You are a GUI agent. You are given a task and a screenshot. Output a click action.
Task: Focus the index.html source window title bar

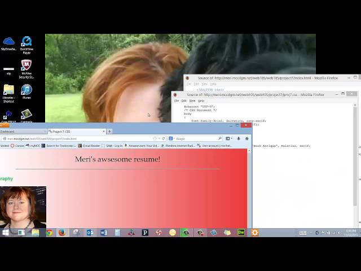(x=267, y=78)
